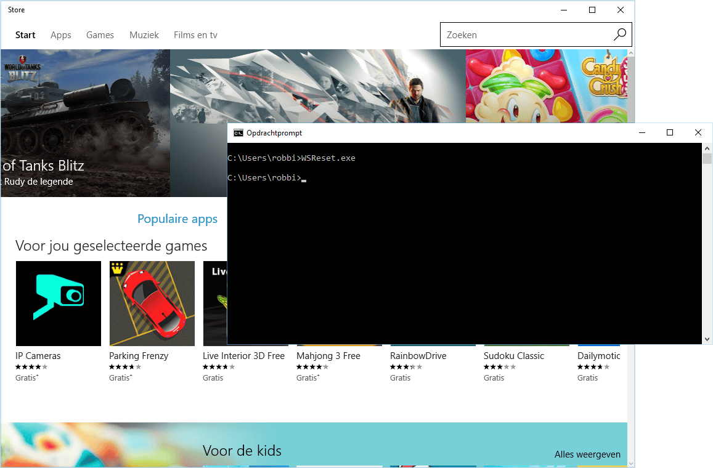Click the Voor jou geselecteerde games heading
The image size is (713, 468).
(112, 246)
